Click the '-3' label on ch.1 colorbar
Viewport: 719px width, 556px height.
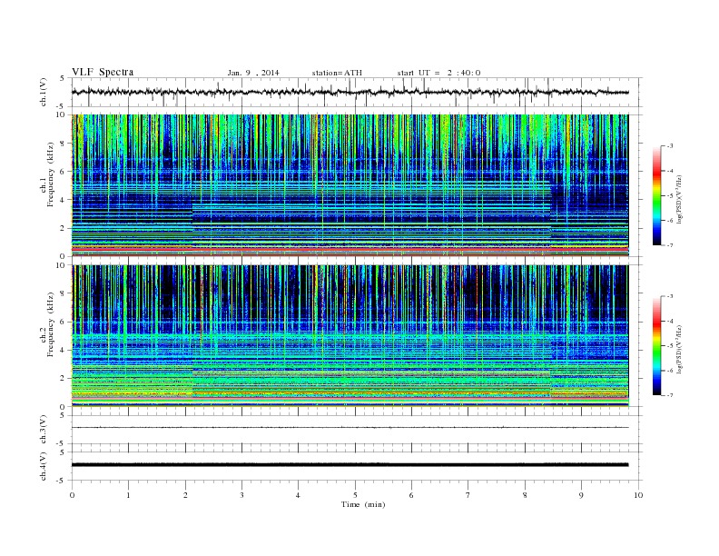(x=669, y=146)
